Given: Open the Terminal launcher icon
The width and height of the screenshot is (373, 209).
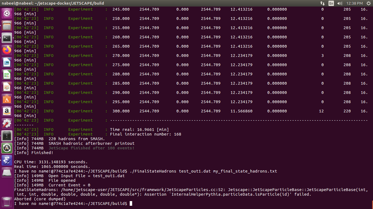Looking at the screenshot, I should 7,38.
